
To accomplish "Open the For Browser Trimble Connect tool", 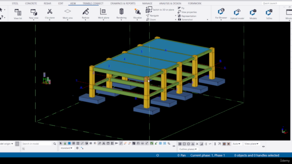I will [x=221, y=14].
